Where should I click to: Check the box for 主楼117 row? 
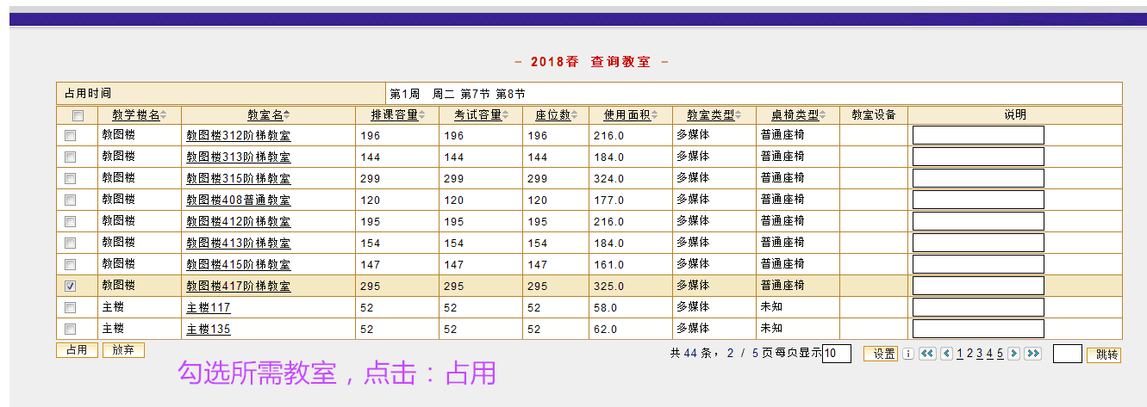pos(71,307)
